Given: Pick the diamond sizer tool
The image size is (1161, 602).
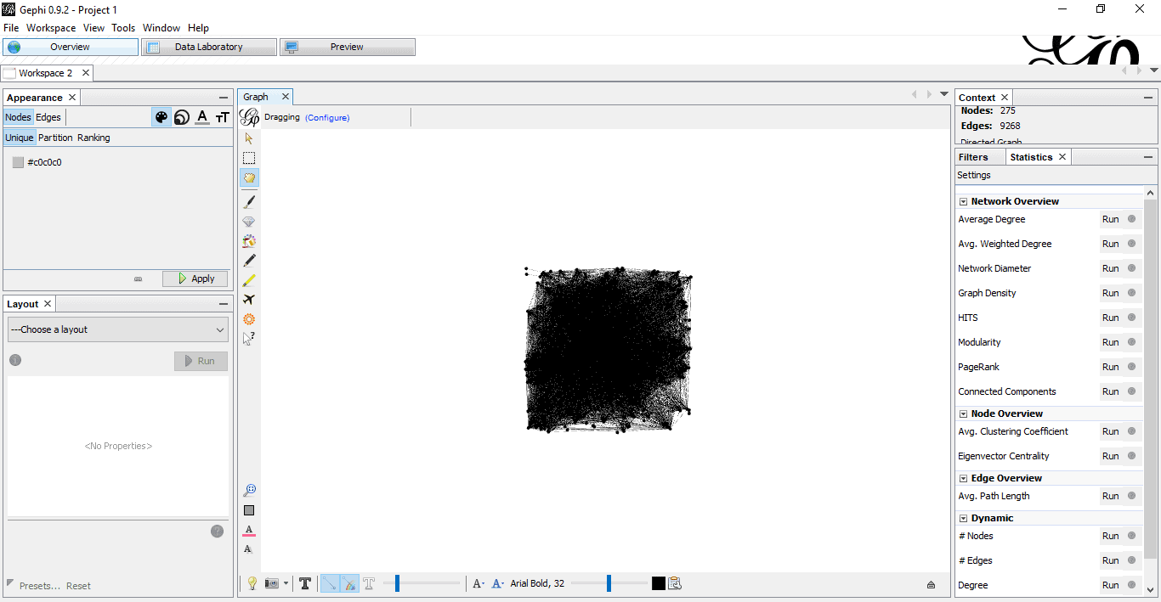Looking at the screenshot, I should coord(249,222).
